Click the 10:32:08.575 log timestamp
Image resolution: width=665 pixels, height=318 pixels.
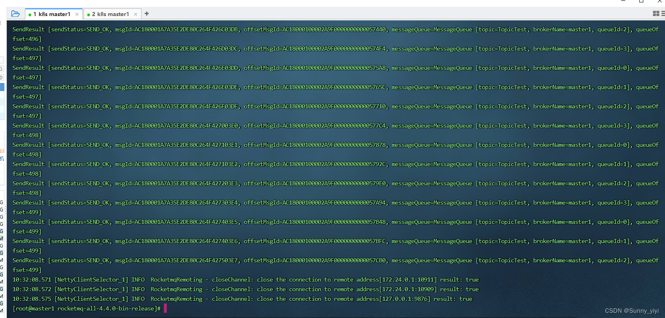tap(32, 299)
